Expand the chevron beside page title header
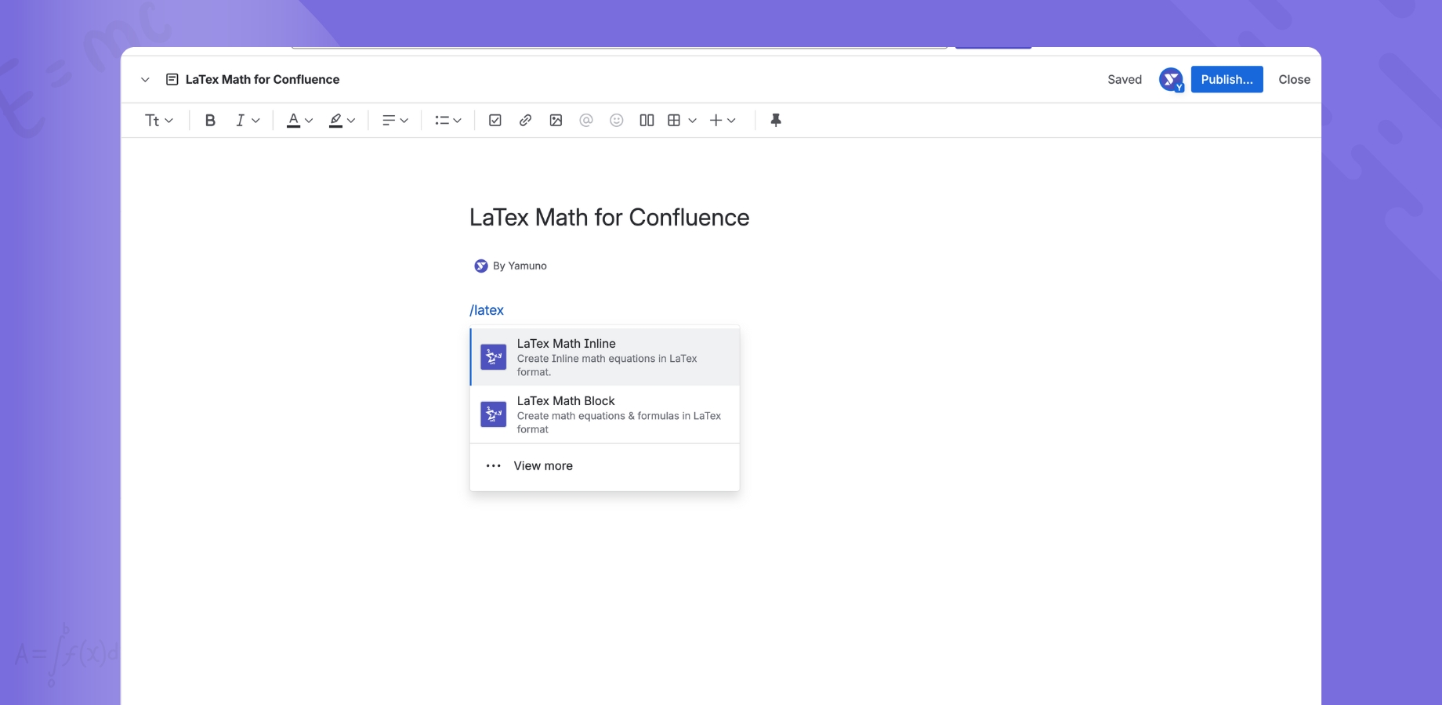 click(x=145, y=80)
